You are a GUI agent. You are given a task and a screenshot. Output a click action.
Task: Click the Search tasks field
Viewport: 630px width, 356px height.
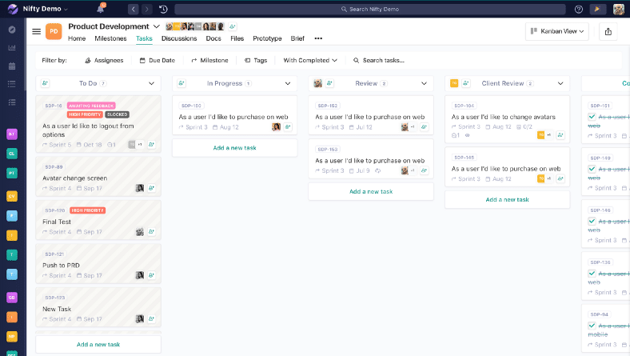click(x=379, y=60)
